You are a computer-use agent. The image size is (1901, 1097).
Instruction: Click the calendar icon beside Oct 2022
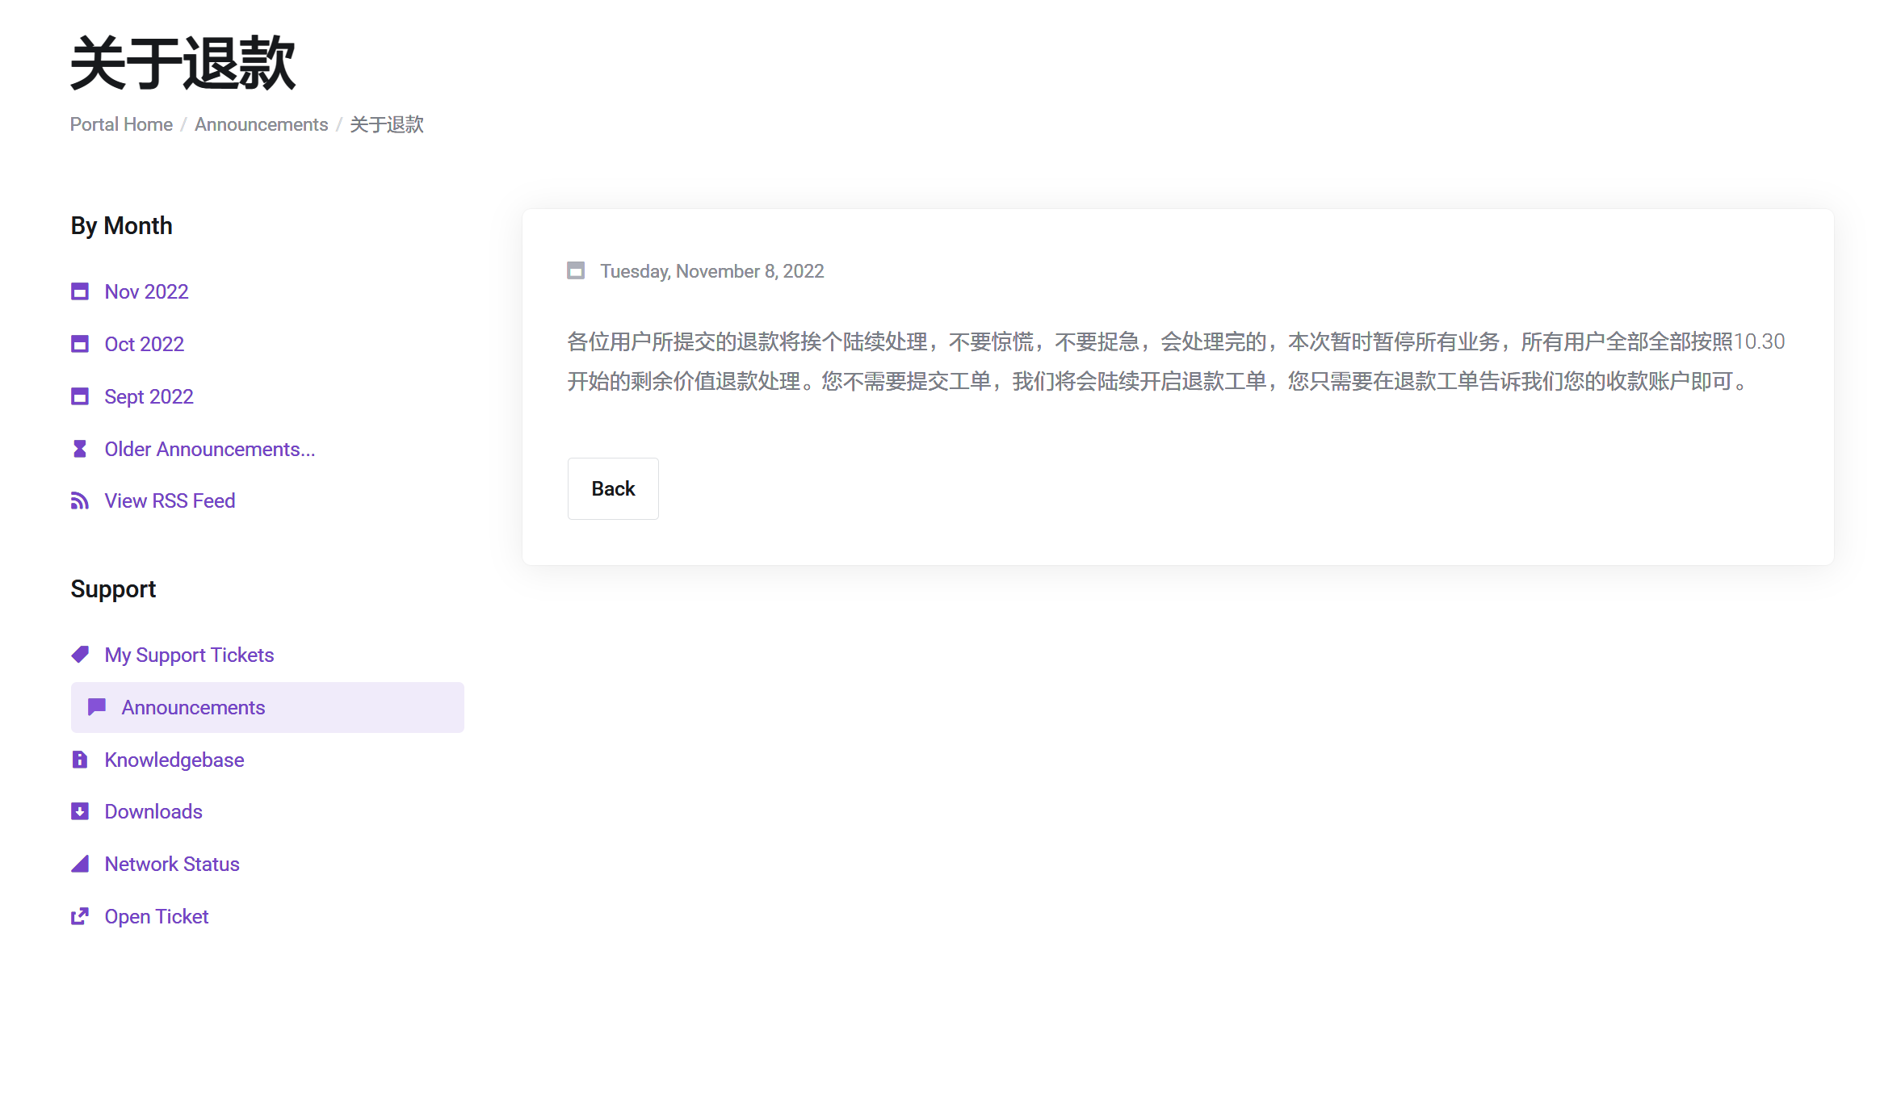[x=79, y=344]
